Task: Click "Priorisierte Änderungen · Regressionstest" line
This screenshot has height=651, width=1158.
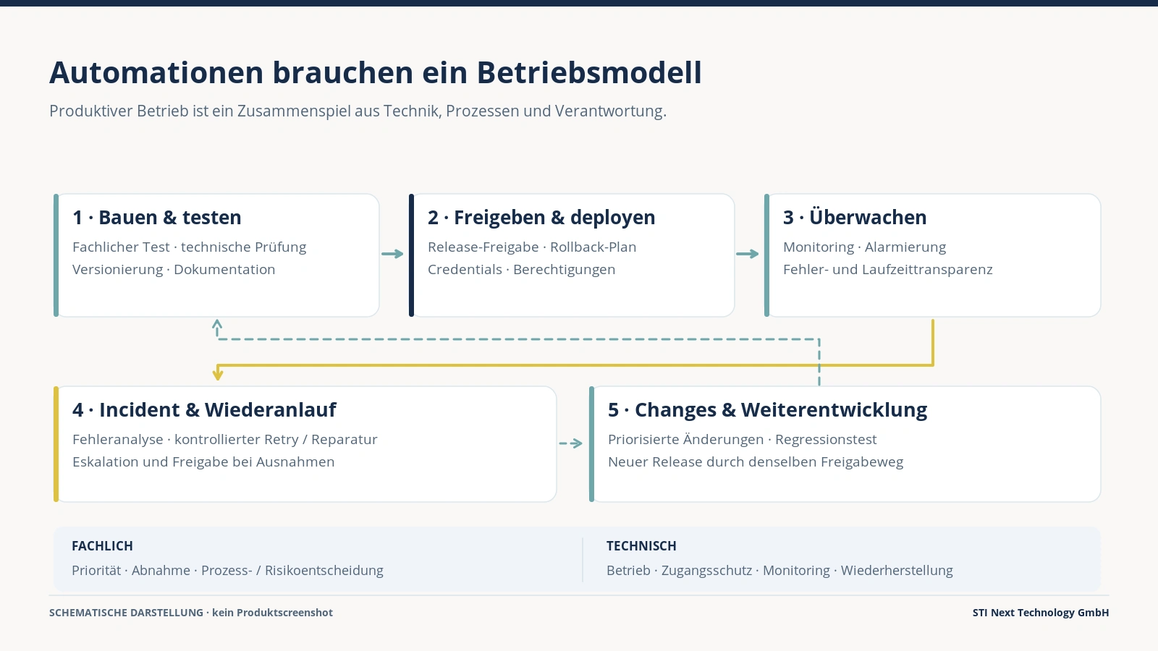Action: (743, 440)
